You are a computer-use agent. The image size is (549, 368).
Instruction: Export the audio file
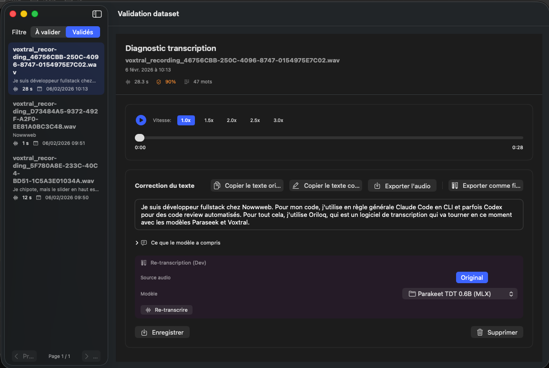402,185
